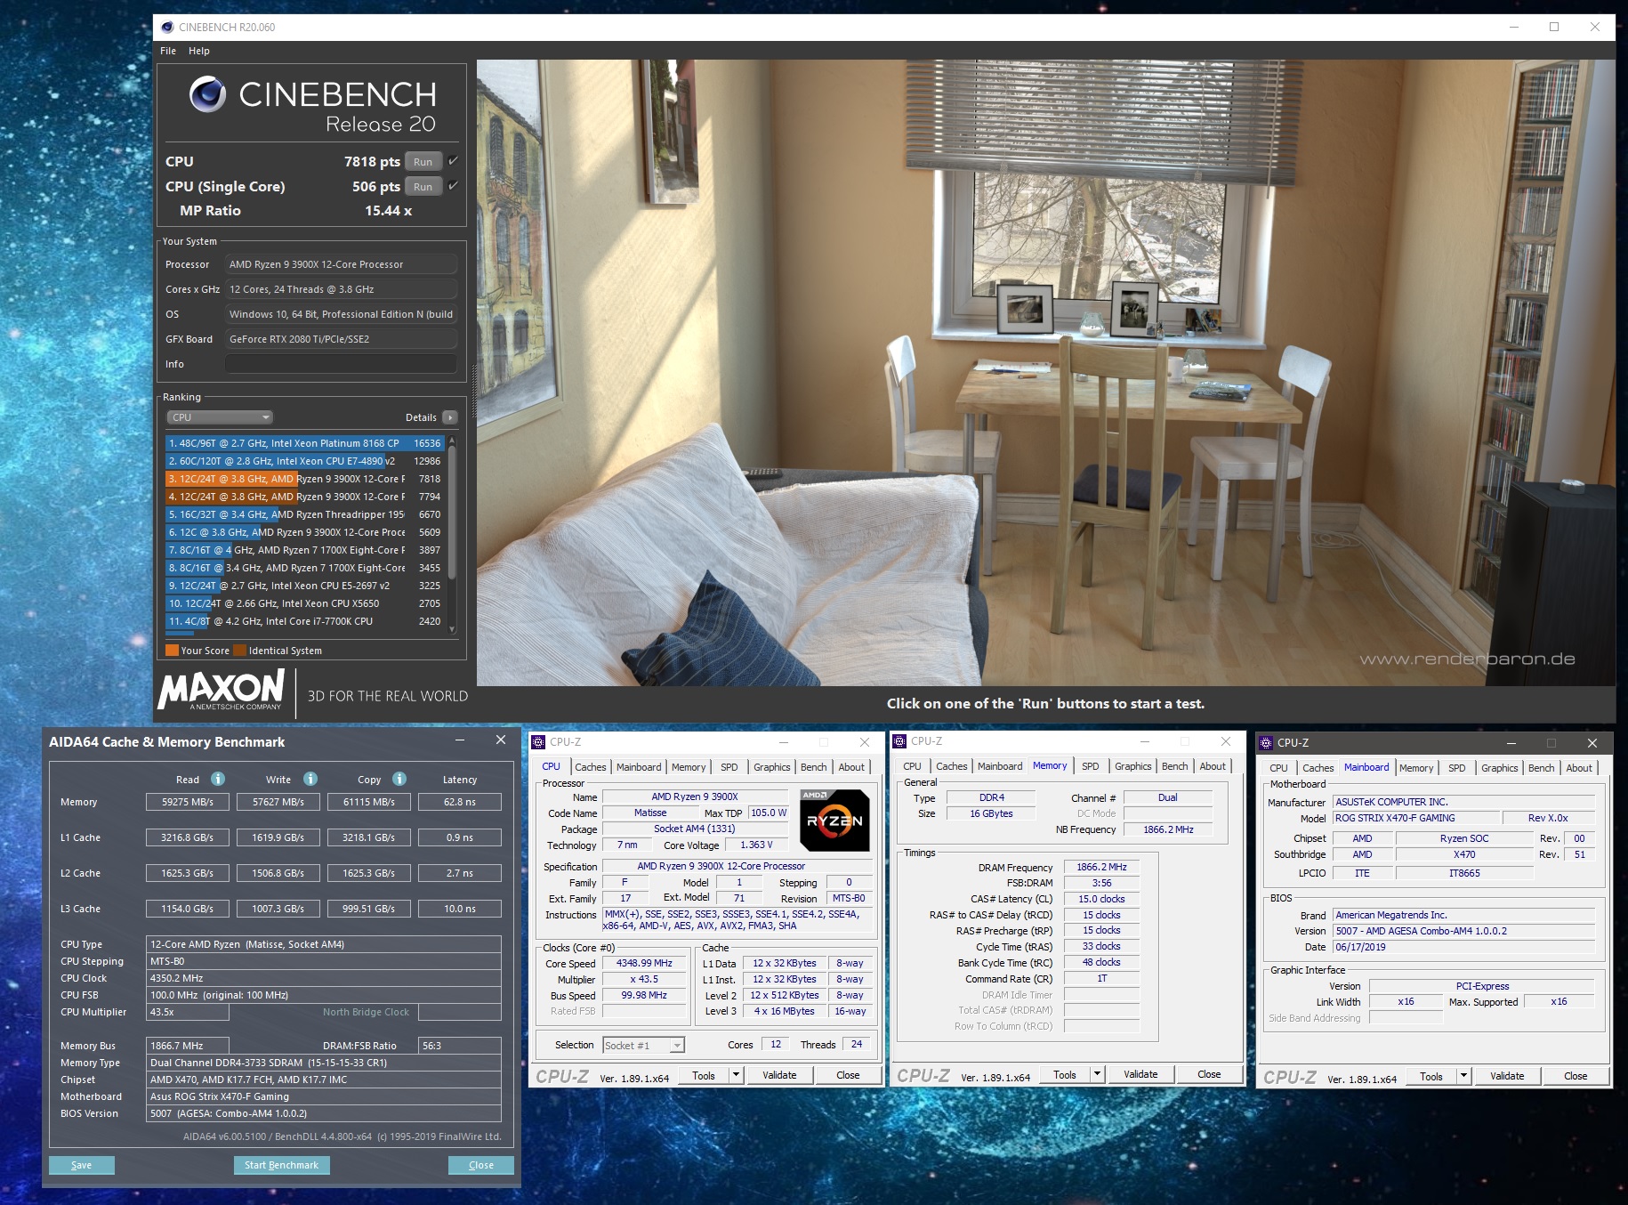Click the scroll-down arrow of Ranking list
The height and width of the screenshot is (1205, 1628).
point(452,629)
